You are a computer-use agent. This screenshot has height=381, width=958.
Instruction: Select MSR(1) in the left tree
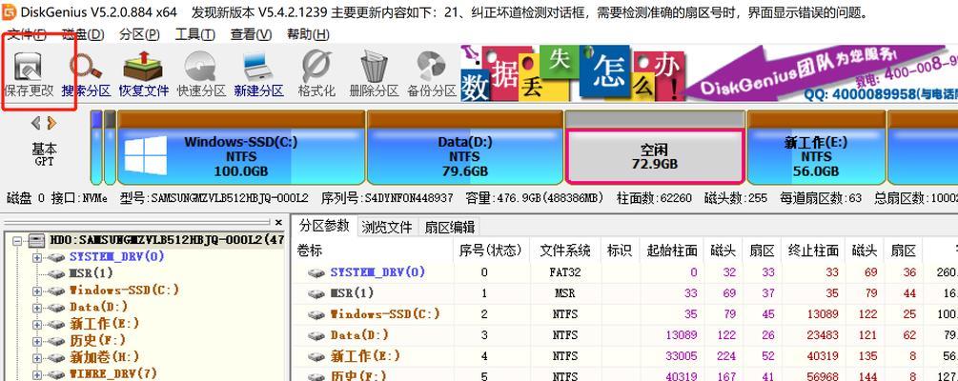(92, 273)
